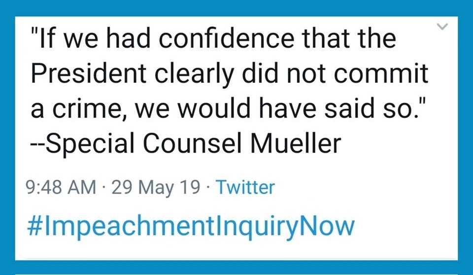Click the Twitter source link
This screenshot has height=275, width=473.
click(245, 188)
